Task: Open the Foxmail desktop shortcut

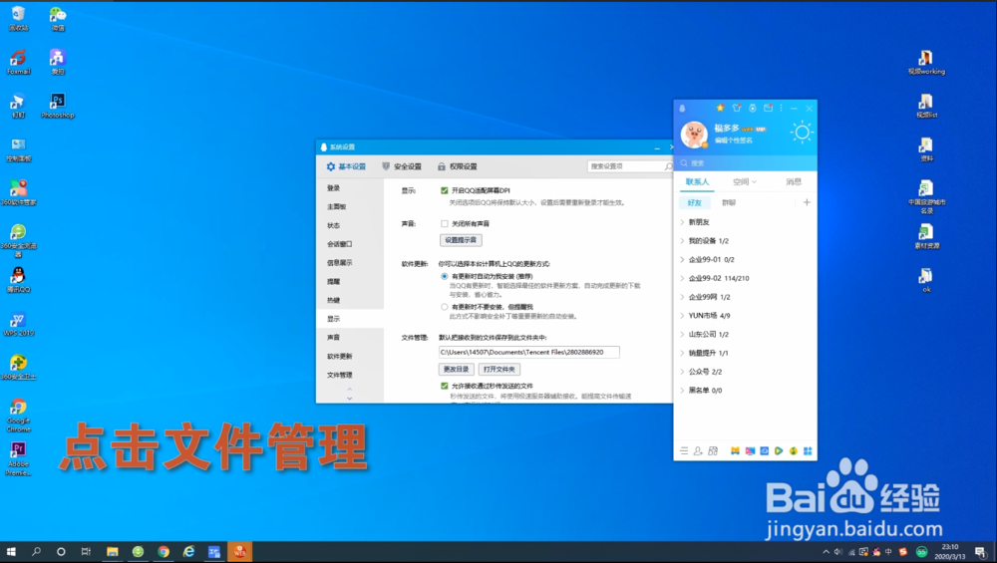Action: click(18, 62)
